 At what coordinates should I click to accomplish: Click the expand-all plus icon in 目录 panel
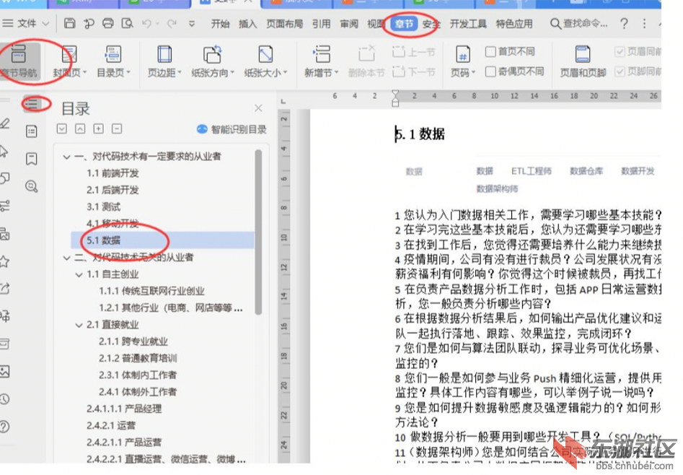pyautogui.click(x=98, y=128)
